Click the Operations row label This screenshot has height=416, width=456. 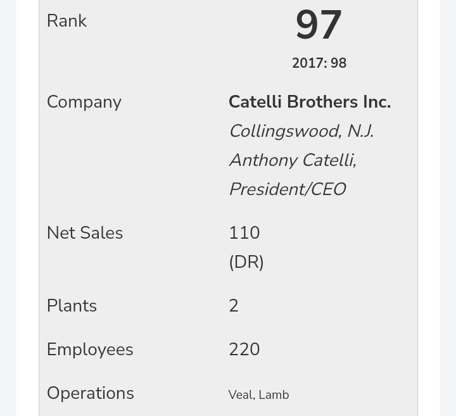pyautogui.click(x=91, y=393)
